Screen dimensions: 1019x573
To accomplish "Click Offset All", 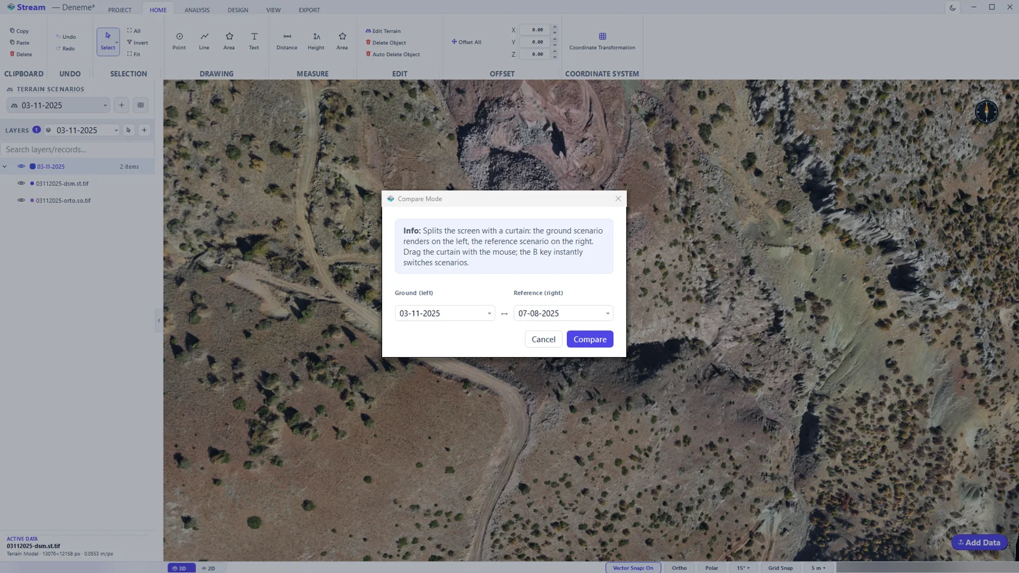I will tap(466, 42).
